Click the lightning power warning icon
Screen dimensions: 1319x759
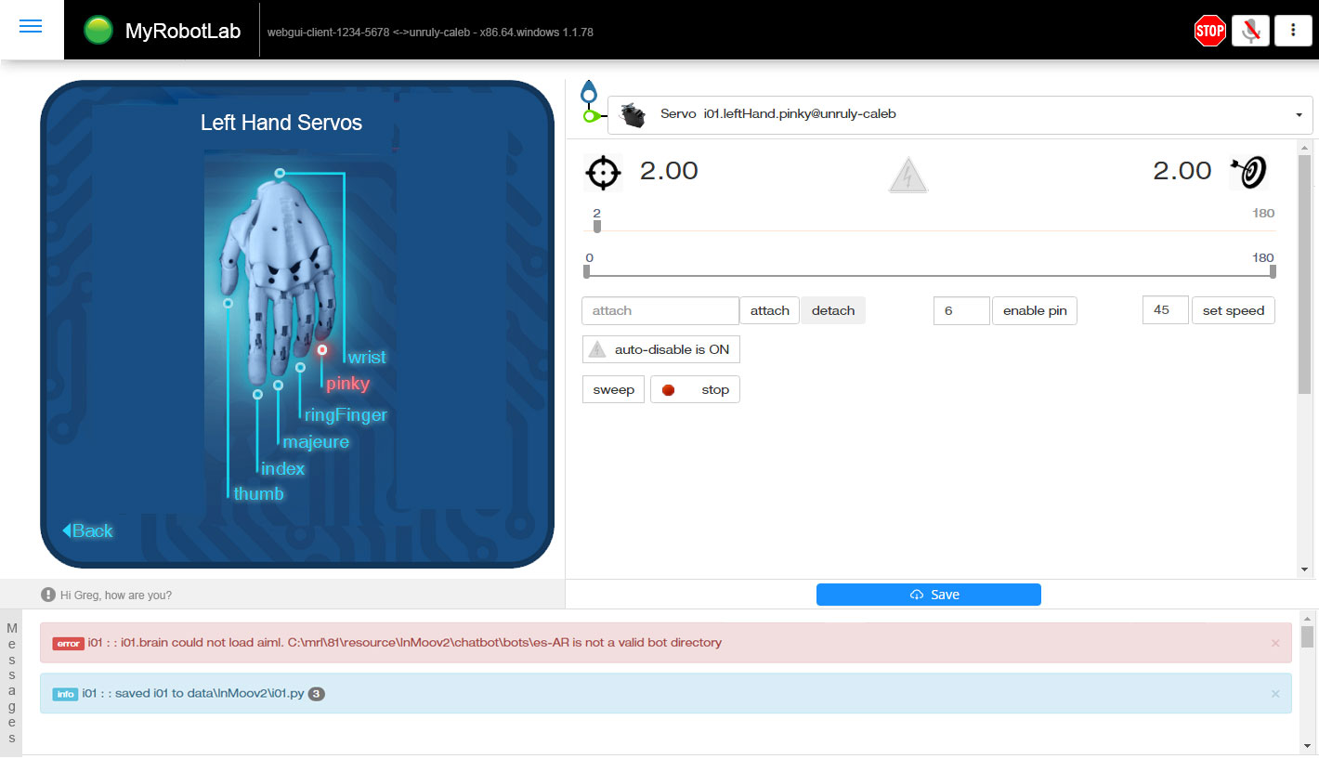coord(908,175)
